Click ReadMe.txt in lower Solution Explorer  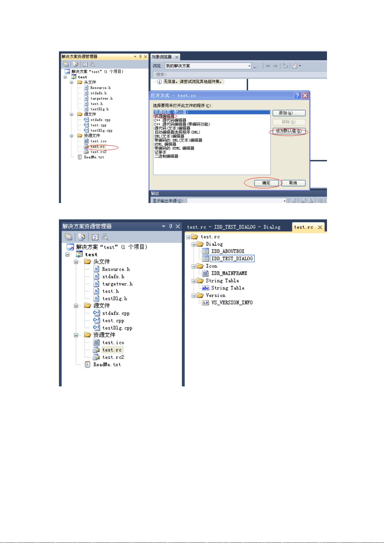pyautogui.click(x=107, y=364)
